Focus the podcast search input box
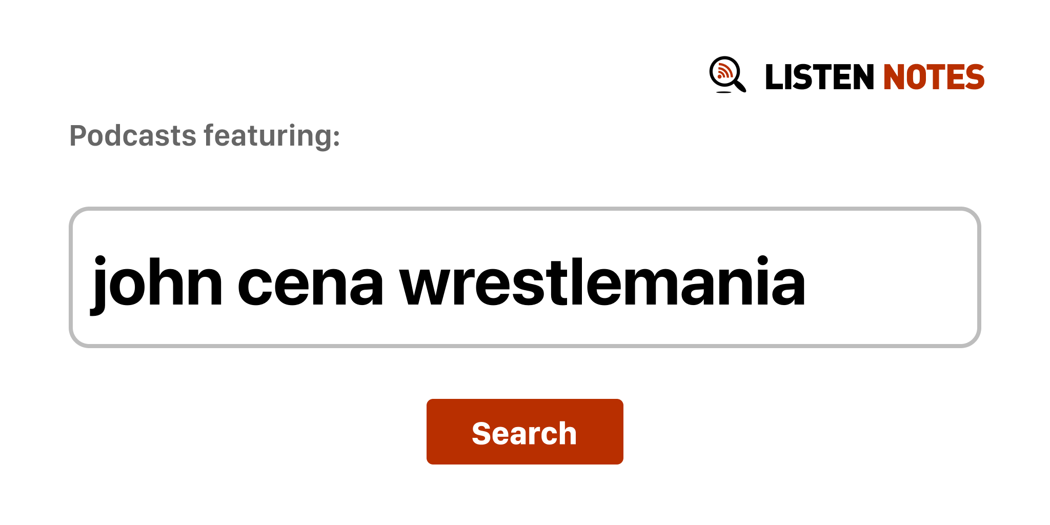The image size is (1050, 525). point(524,277)
